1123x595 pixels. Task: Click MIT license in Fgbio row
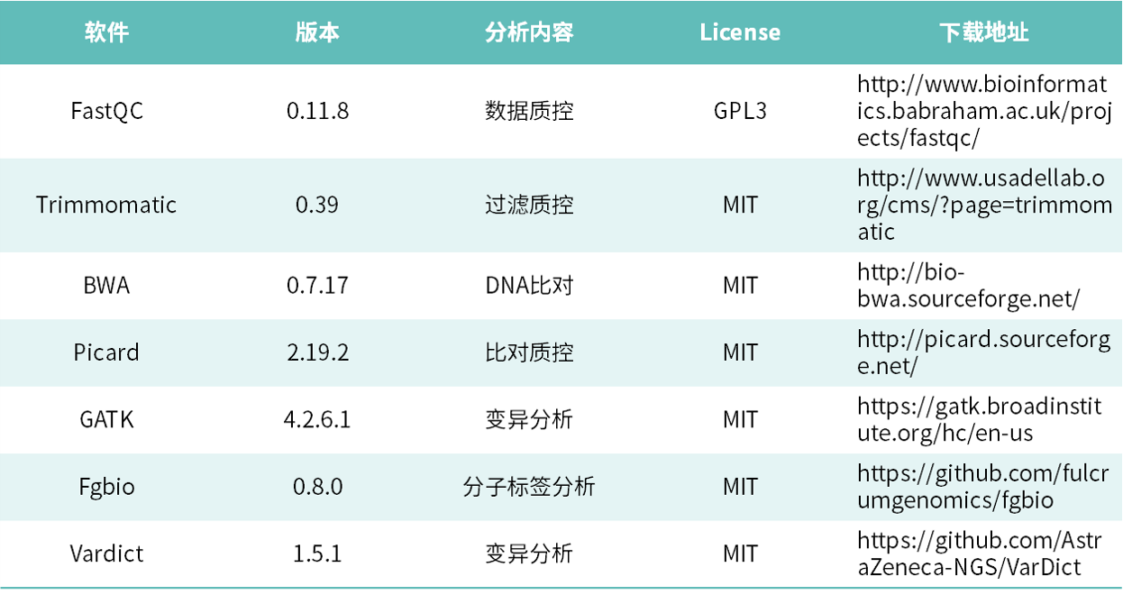(740, 487)
